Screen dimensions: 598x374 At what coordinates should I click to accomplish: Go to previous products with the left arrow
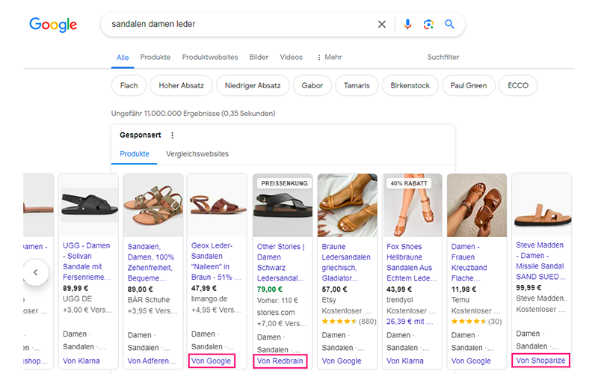(35, 272)
